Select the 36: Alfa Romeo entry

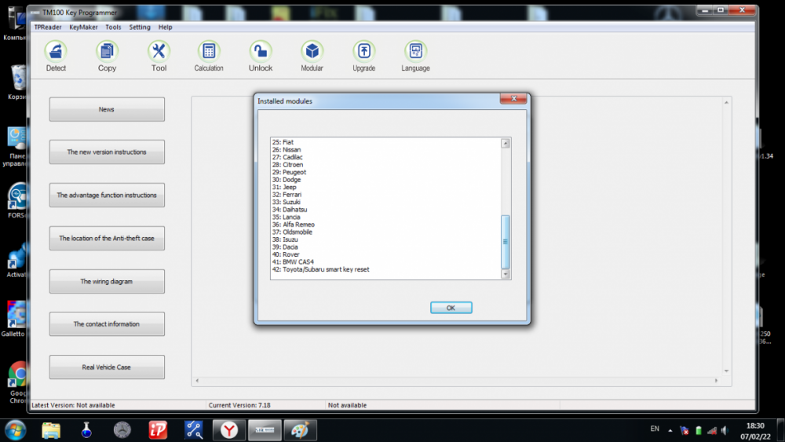(x=294, y=225)
